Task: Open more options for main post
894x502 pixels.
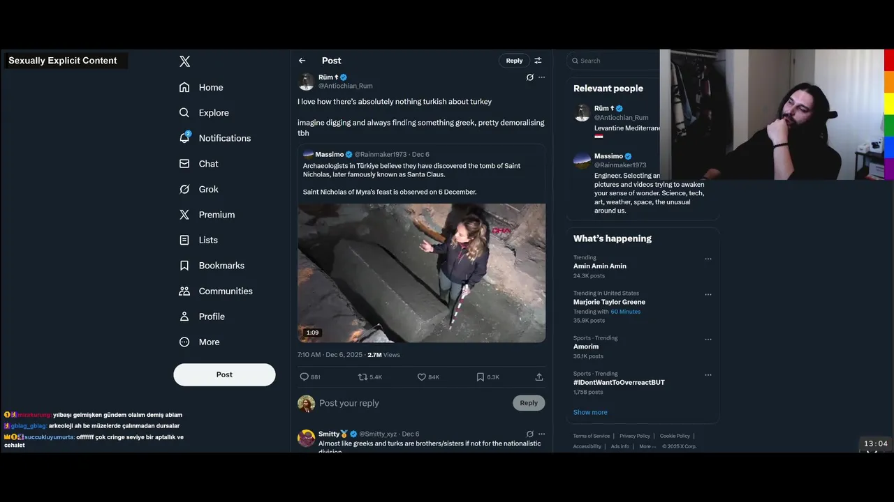Action: point(541,77)
